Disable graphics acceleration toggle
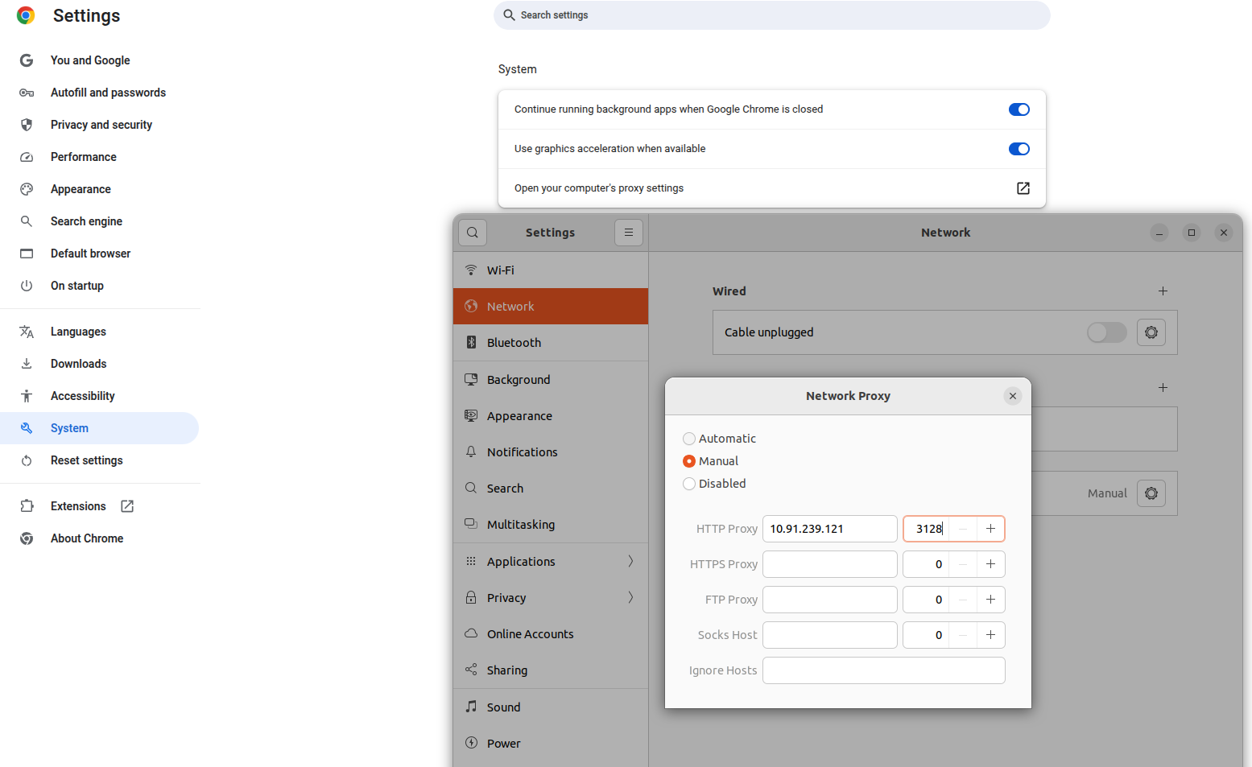The height and width of the screenshot is (767, 1252). pos(1019,149)
